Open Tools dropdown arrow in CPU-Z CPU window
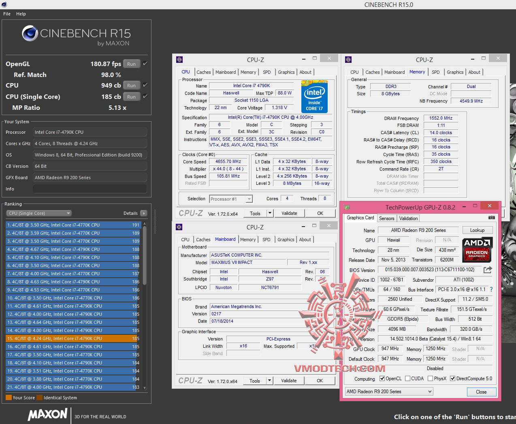Viewport: 516px width, 424px height. pyautogui.click(x=270, y=213)
